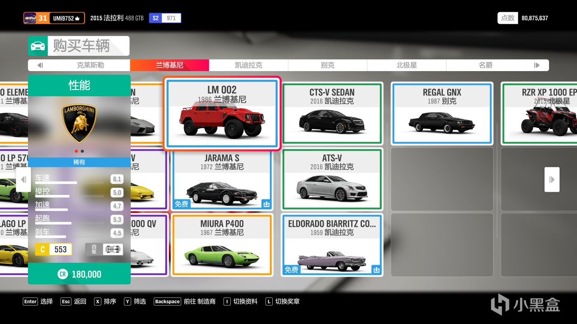
Task: Click the player avatar badge icon
Action: 30,18
